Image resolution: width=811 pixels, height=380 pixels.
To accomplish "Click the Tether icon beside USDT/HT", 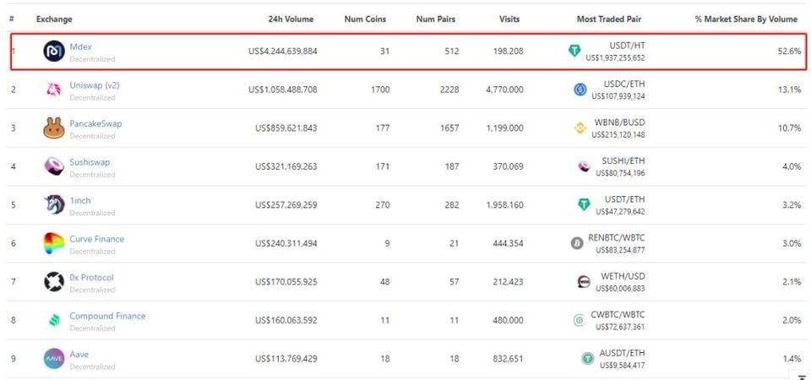I will pyautogui.click(x=575, y=52).
